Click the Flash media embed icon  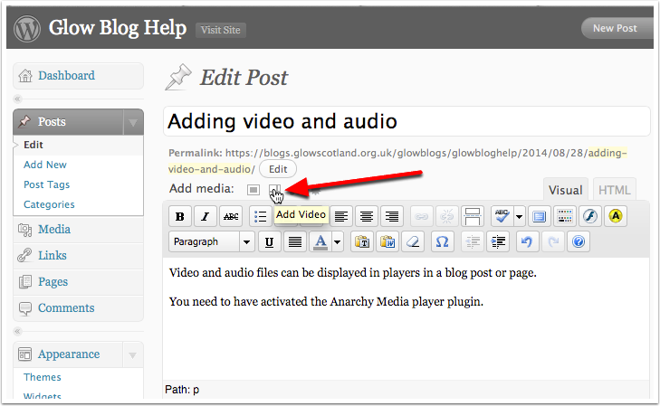pyautogui.click(x=589, y=216)
